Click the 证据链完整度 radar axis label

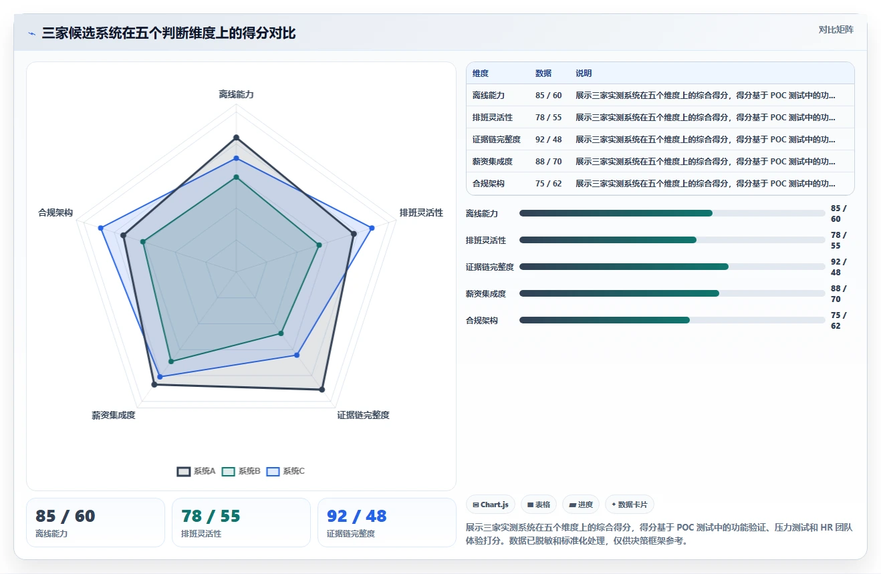point(363,416)
